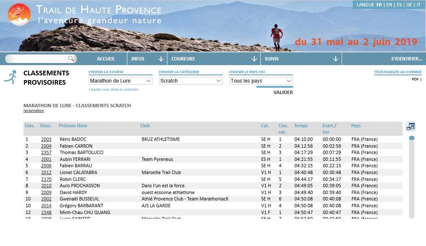Image resolution: width=426 pixels, height=246 pixels.
Task: Switch language to EN
Action: (389, 5)
